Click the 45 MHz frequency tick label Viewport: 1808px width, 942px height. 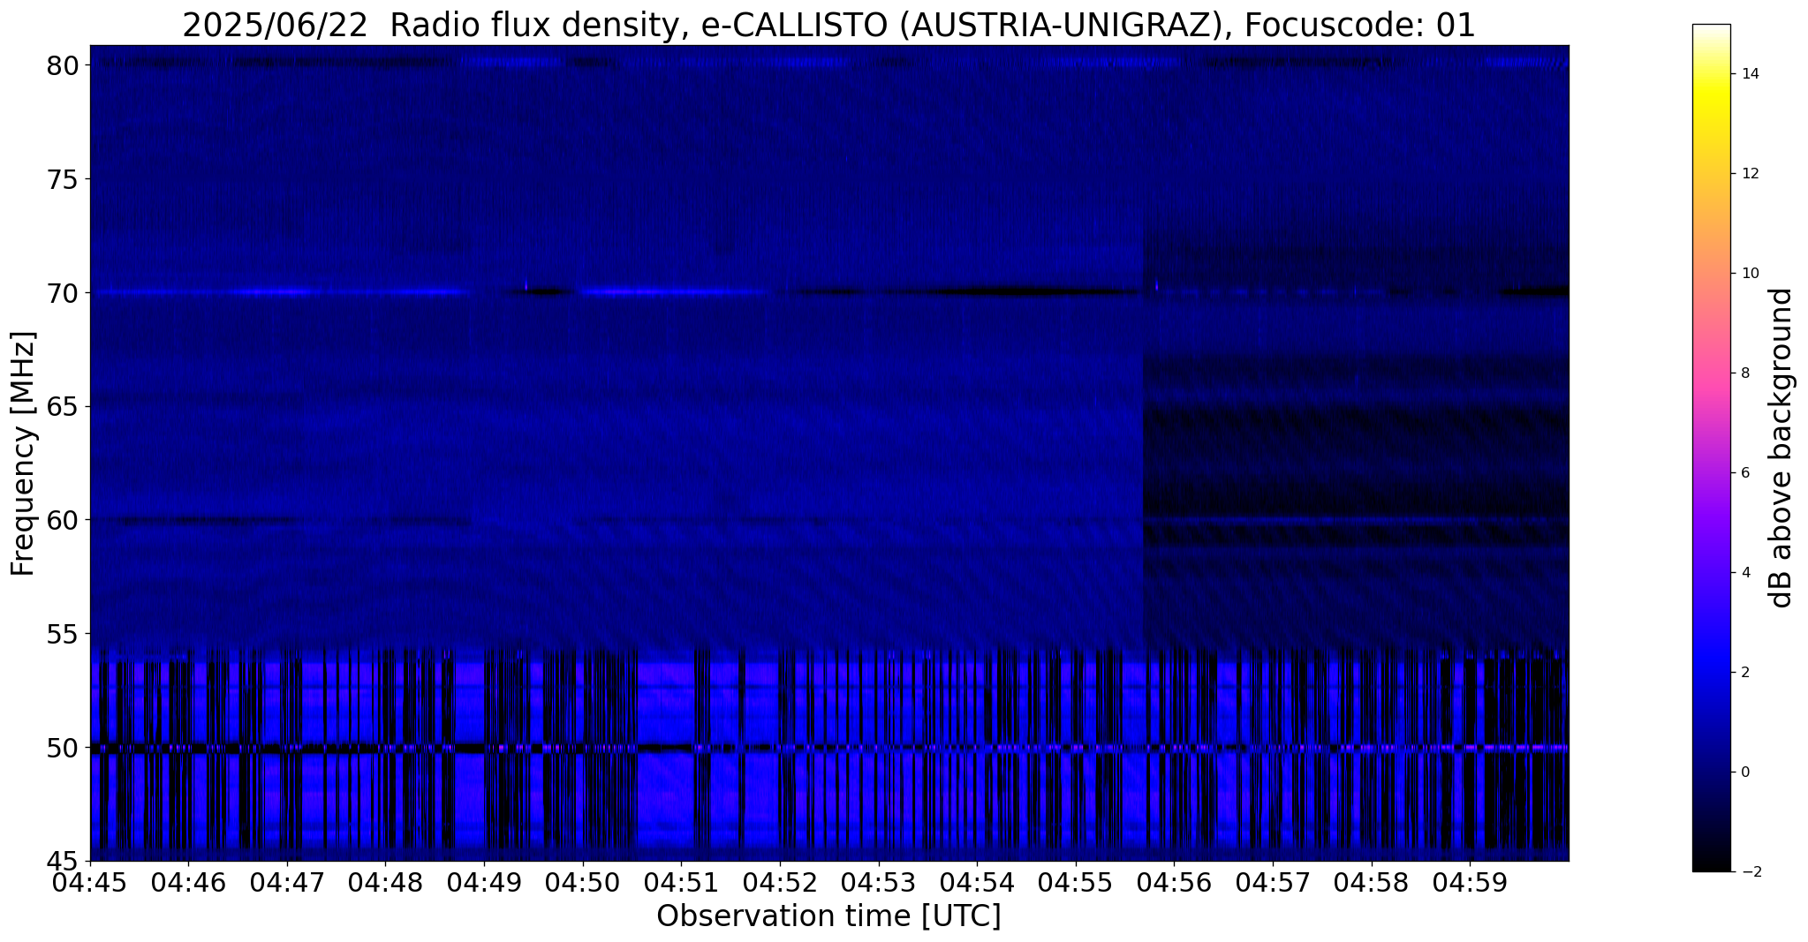tap(63, 861)
